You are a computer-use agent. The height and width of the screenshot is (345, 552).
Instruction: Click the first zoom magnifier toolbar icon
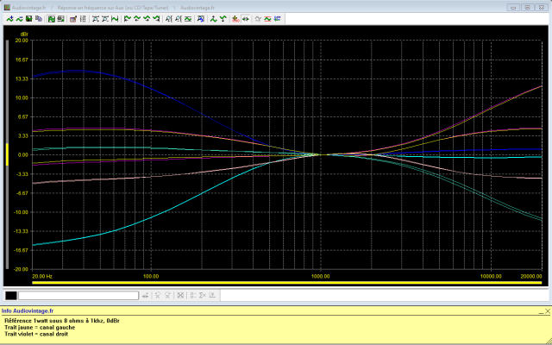coord(169,19)
